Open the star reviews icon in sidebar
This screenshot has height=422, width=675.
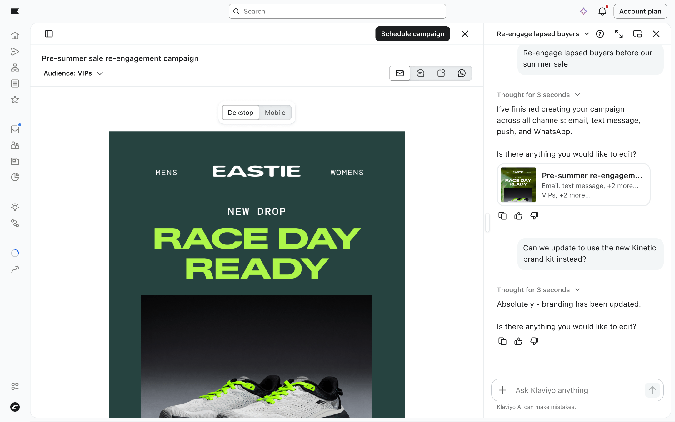coord(15,100)
